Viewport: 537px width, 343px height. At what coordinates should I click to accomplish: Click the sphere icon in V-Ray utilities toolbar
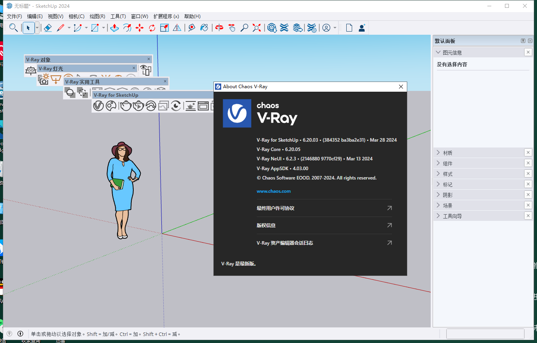(70, 92)
